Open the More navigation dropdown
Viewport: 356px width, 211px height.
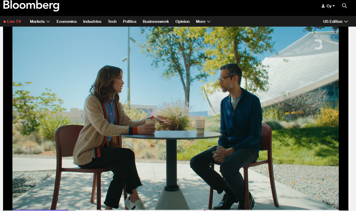point(203,22)
